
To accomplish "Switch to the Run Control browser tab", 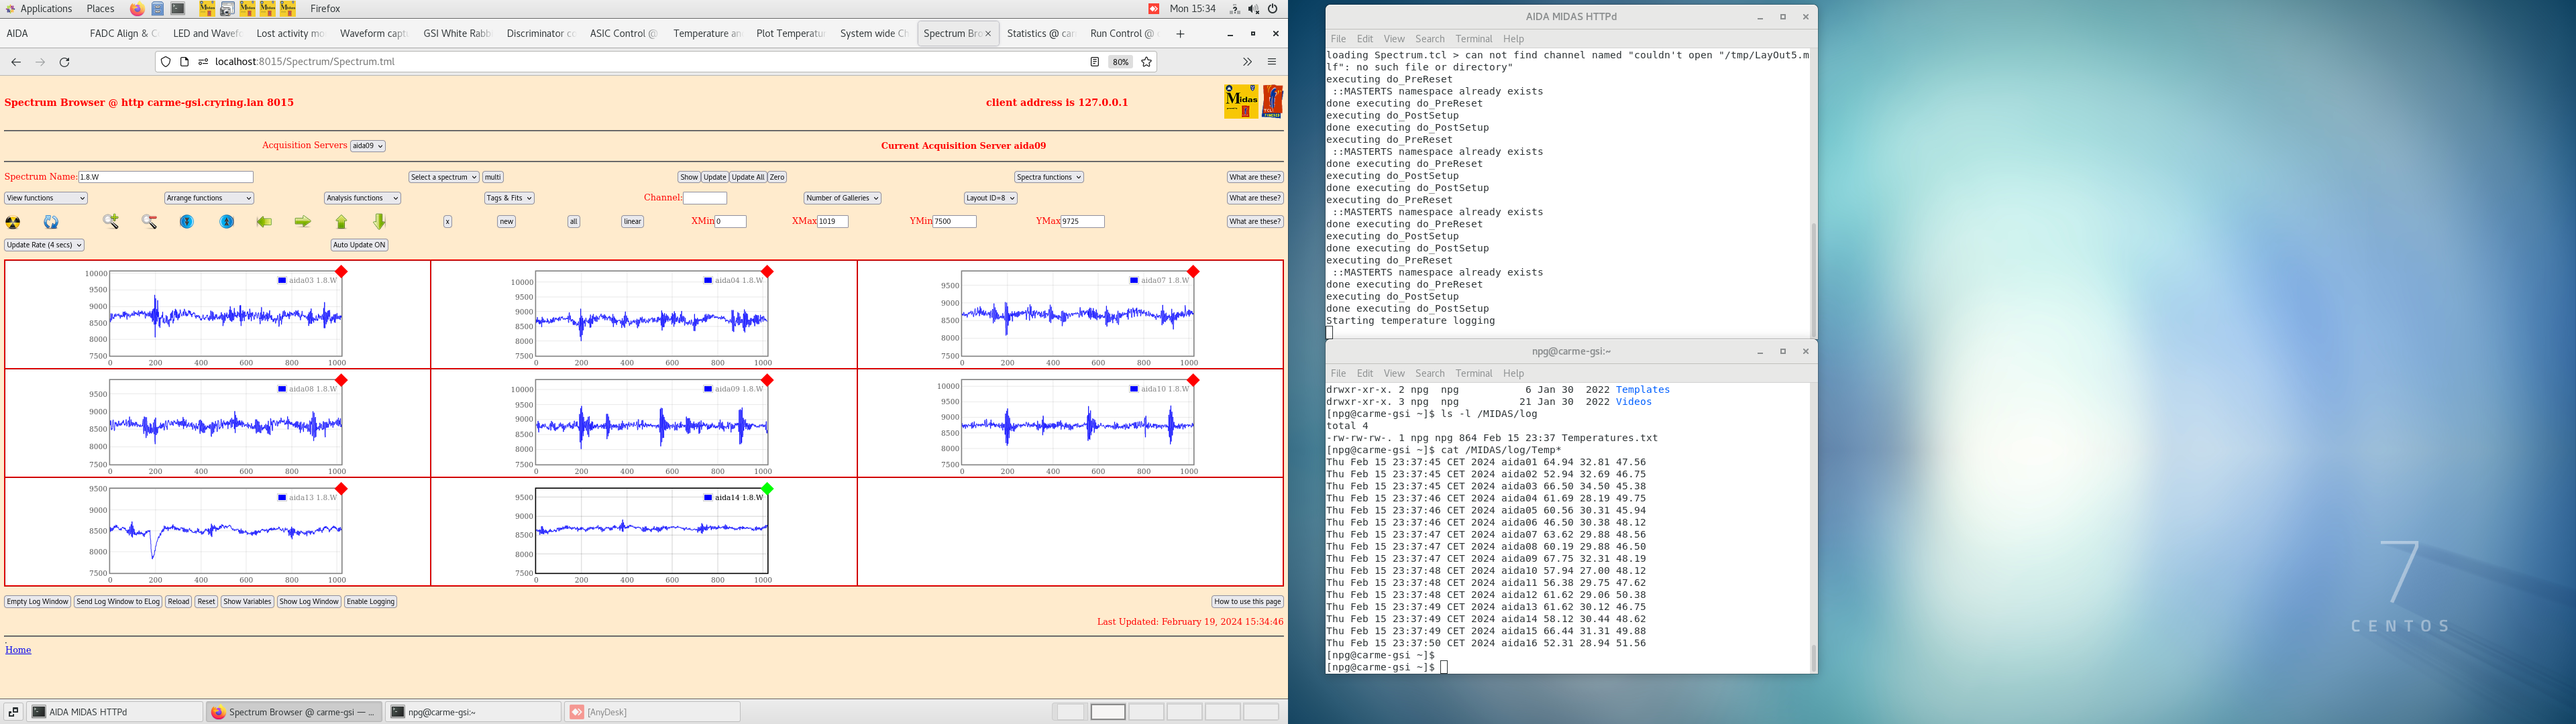I will click(1121, 33).
